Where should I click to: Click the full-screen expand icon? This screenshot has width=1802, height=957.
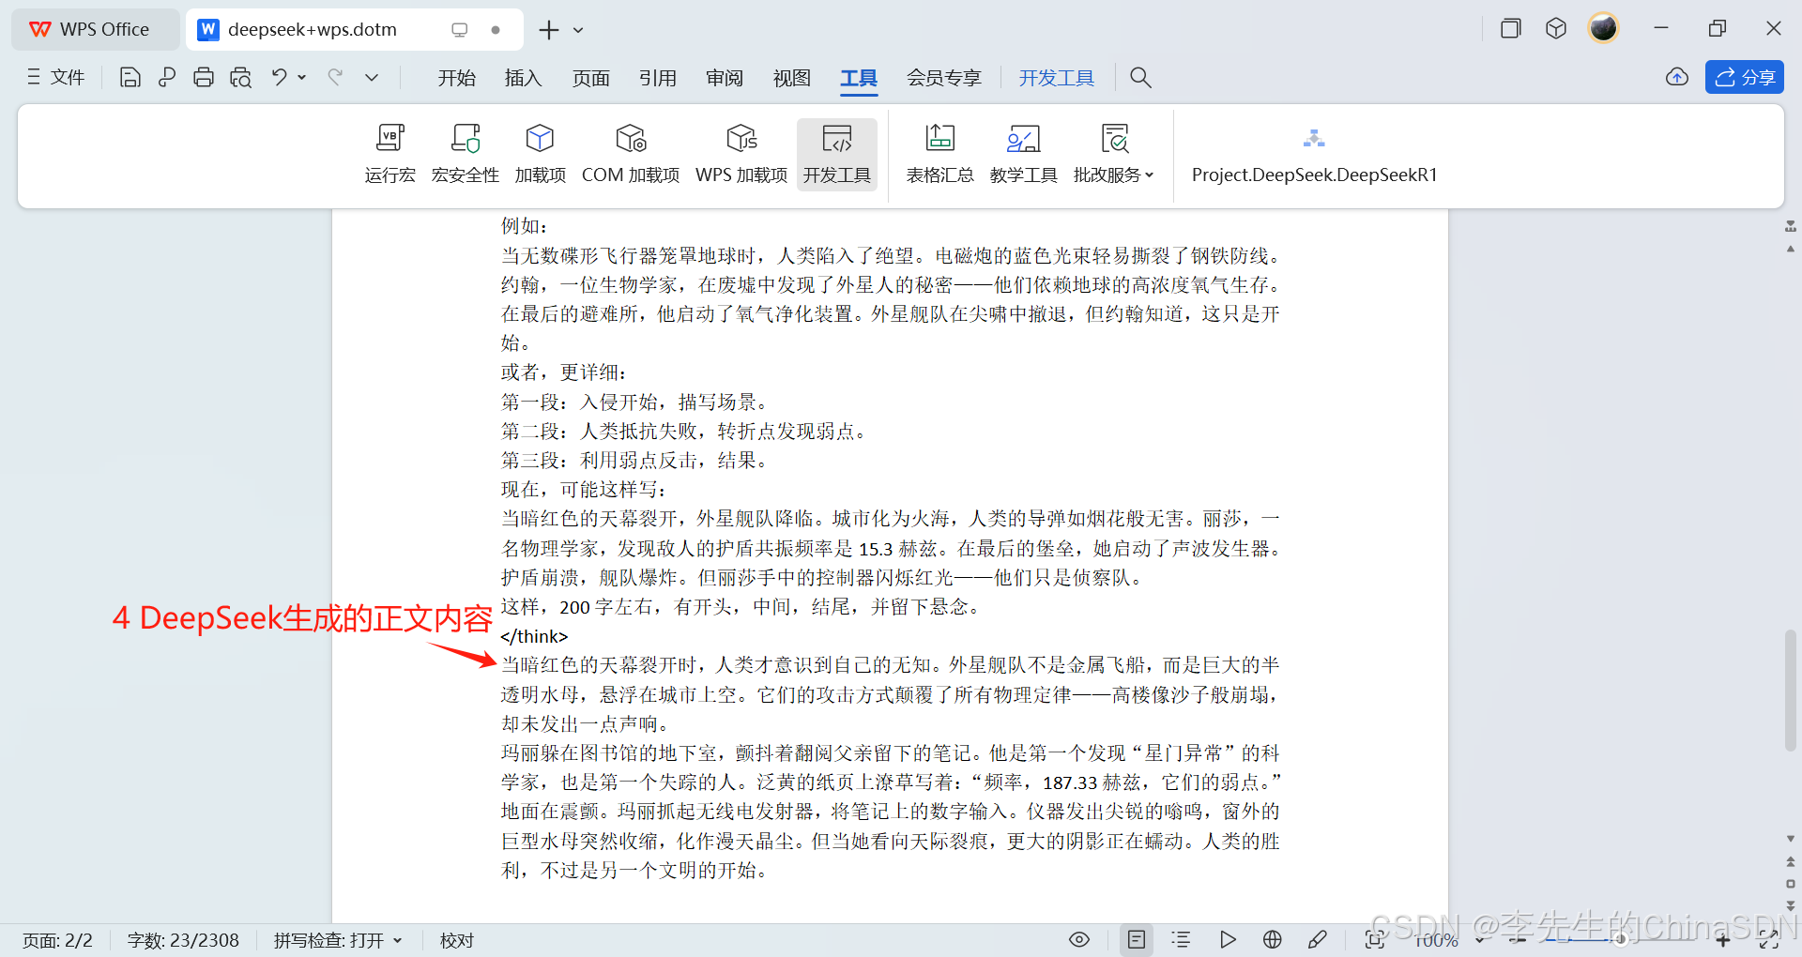[1769, 939]
